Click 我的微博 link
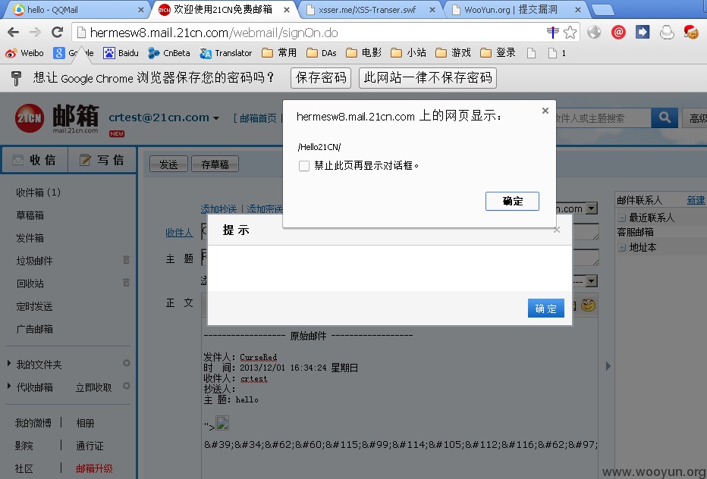The width and height of the screenshot is (707, 479). 33,423
